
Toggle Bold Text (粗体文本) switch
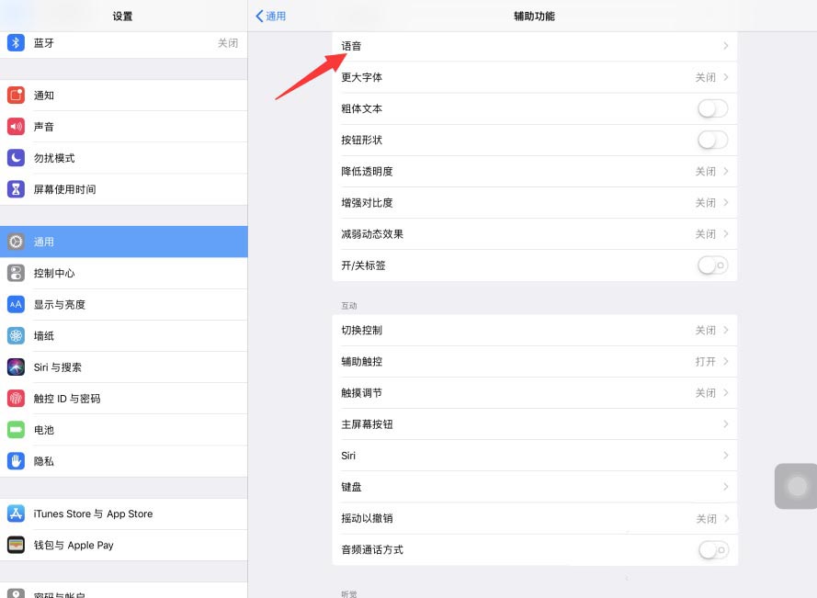(712, 109)
